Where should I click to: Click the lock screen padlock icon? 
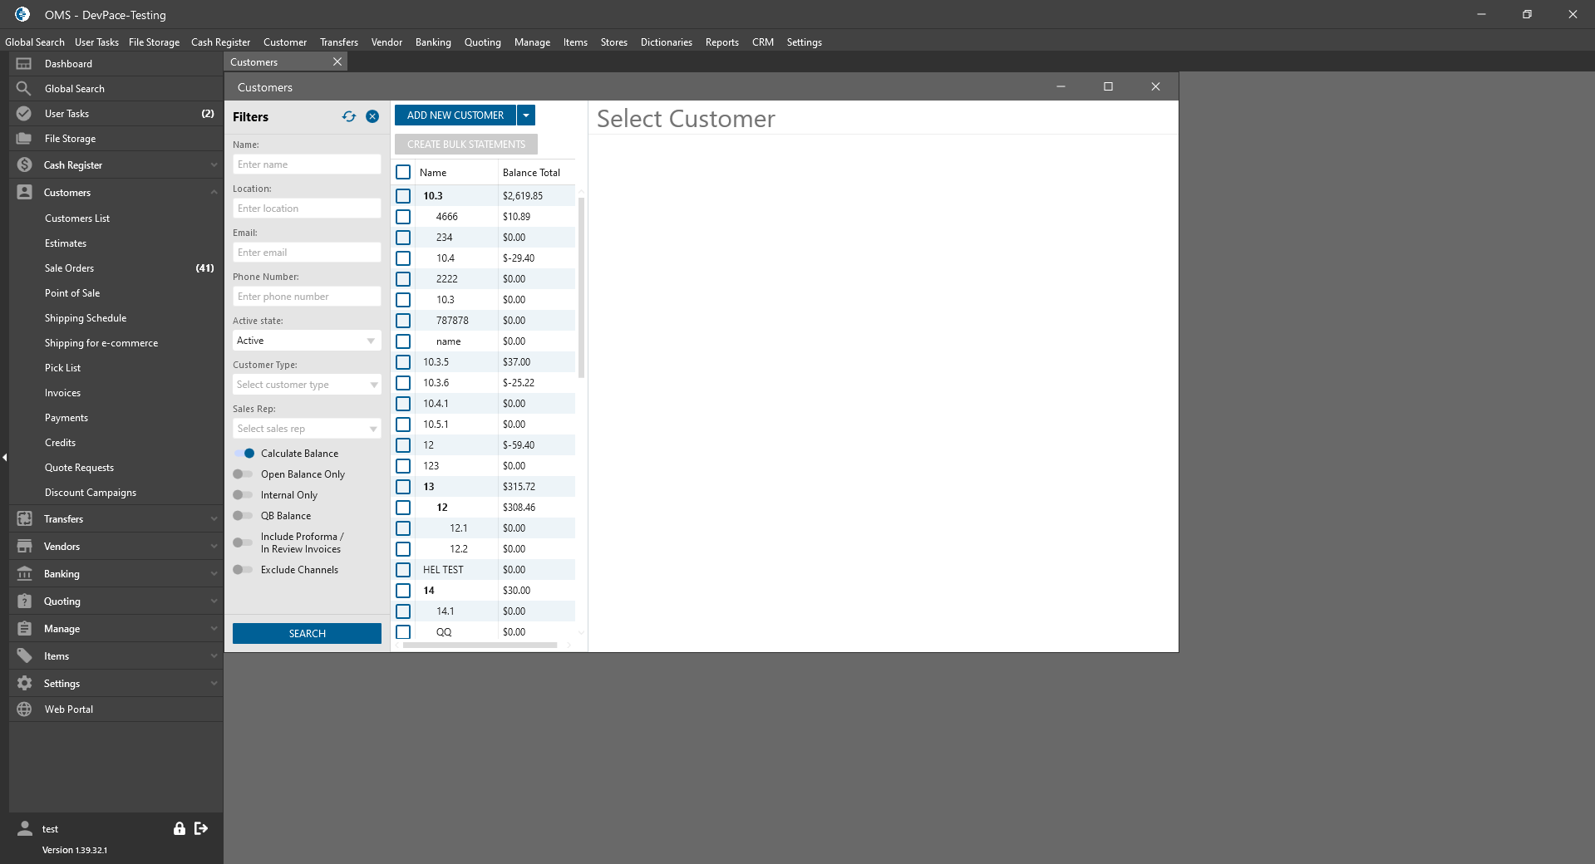click(x=179, y=828)
